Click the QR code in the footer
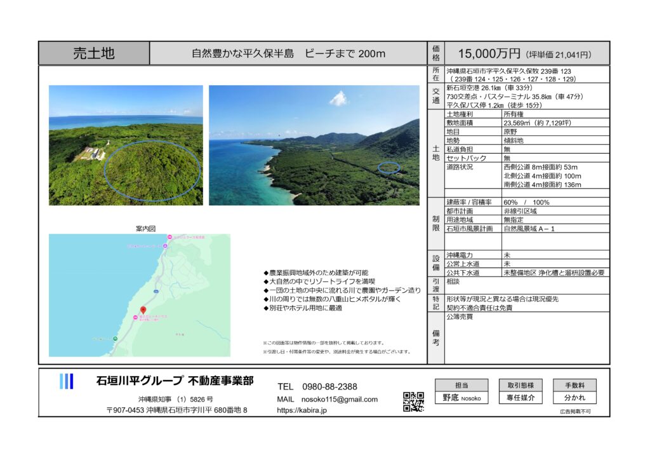The image size is (650, 460). (413, 402)
